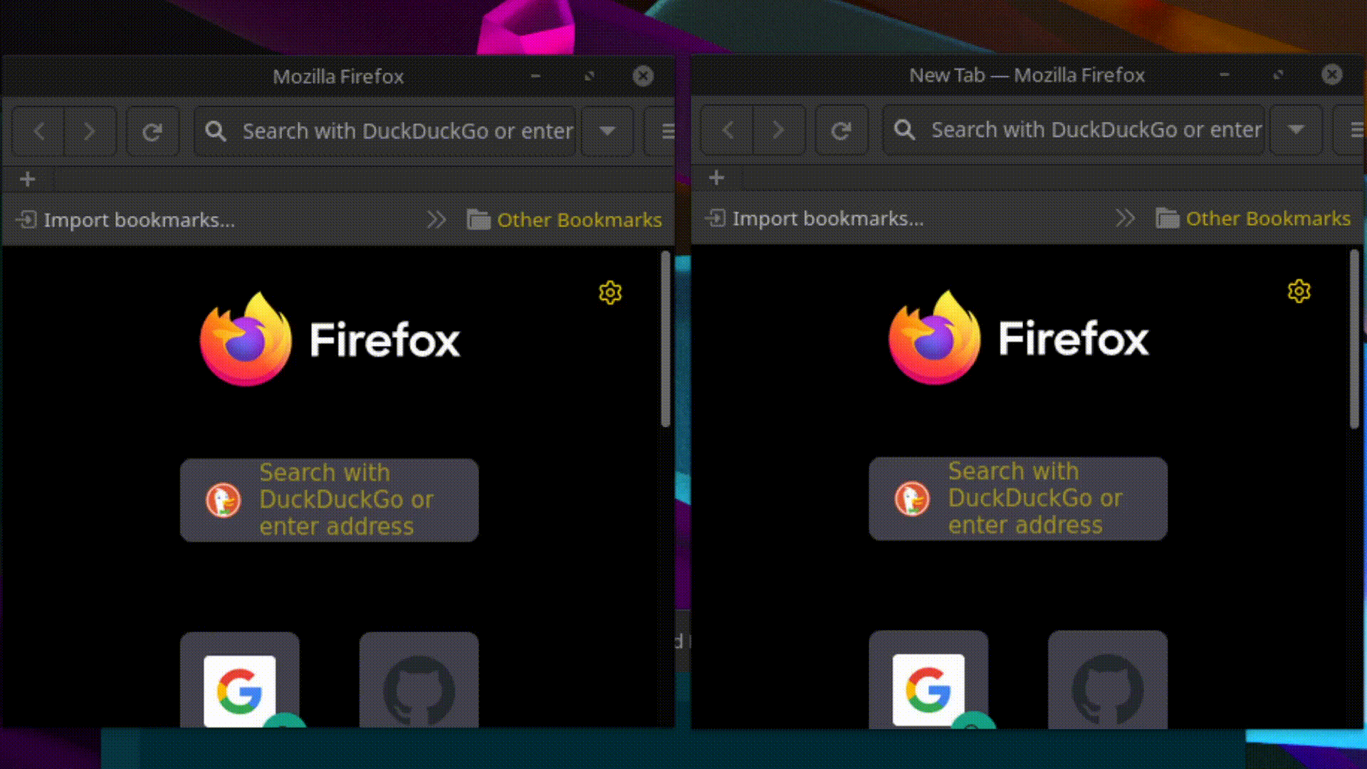The image size is (1367, 769).
Task: Click the DuckDuckGo search box in New Tab window
Action: [x=1018, y=498]
